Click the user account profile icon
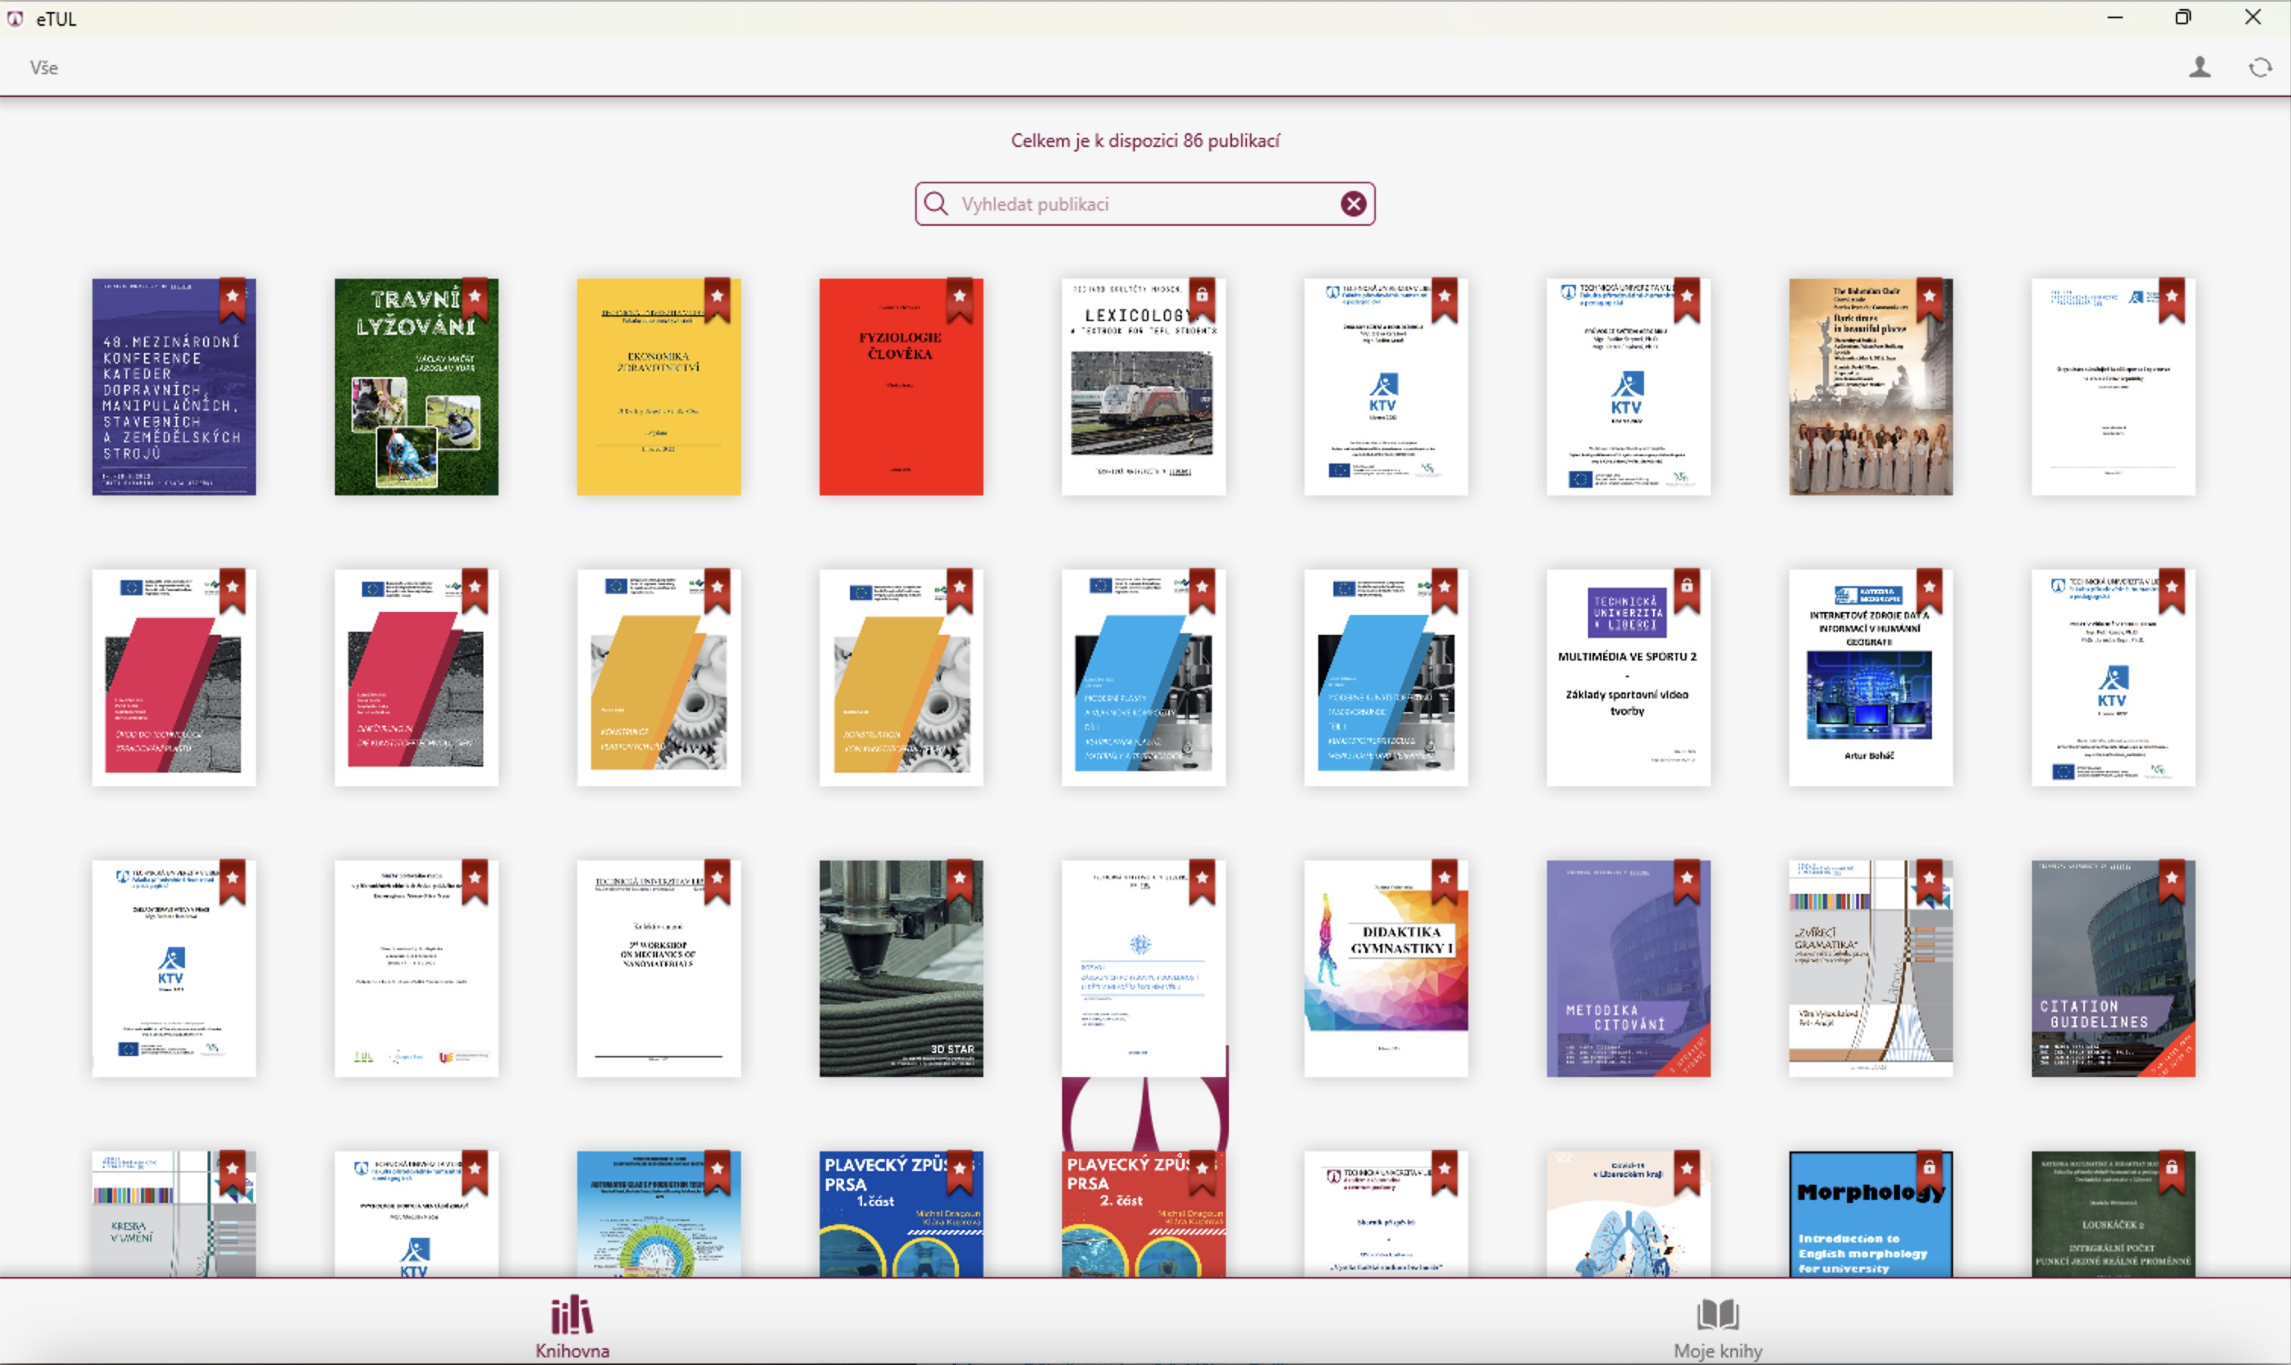Image resolution: width=2291 pixels, height=1365 pixels. (x=2199, y=67)
